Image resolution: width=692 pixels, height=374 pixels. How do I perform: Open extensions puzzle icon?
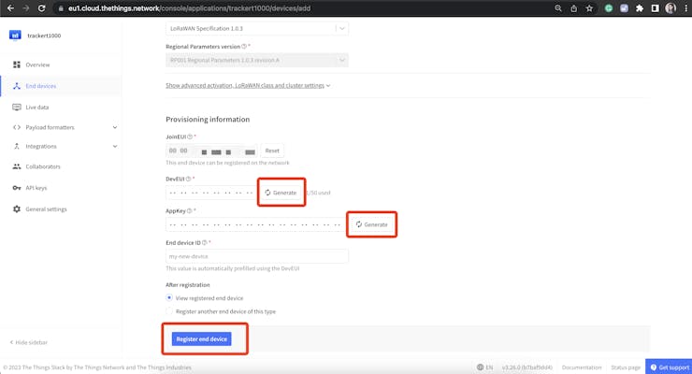tap(640, 8)
